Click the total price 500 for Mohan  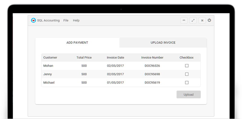(x=84, y=66)
